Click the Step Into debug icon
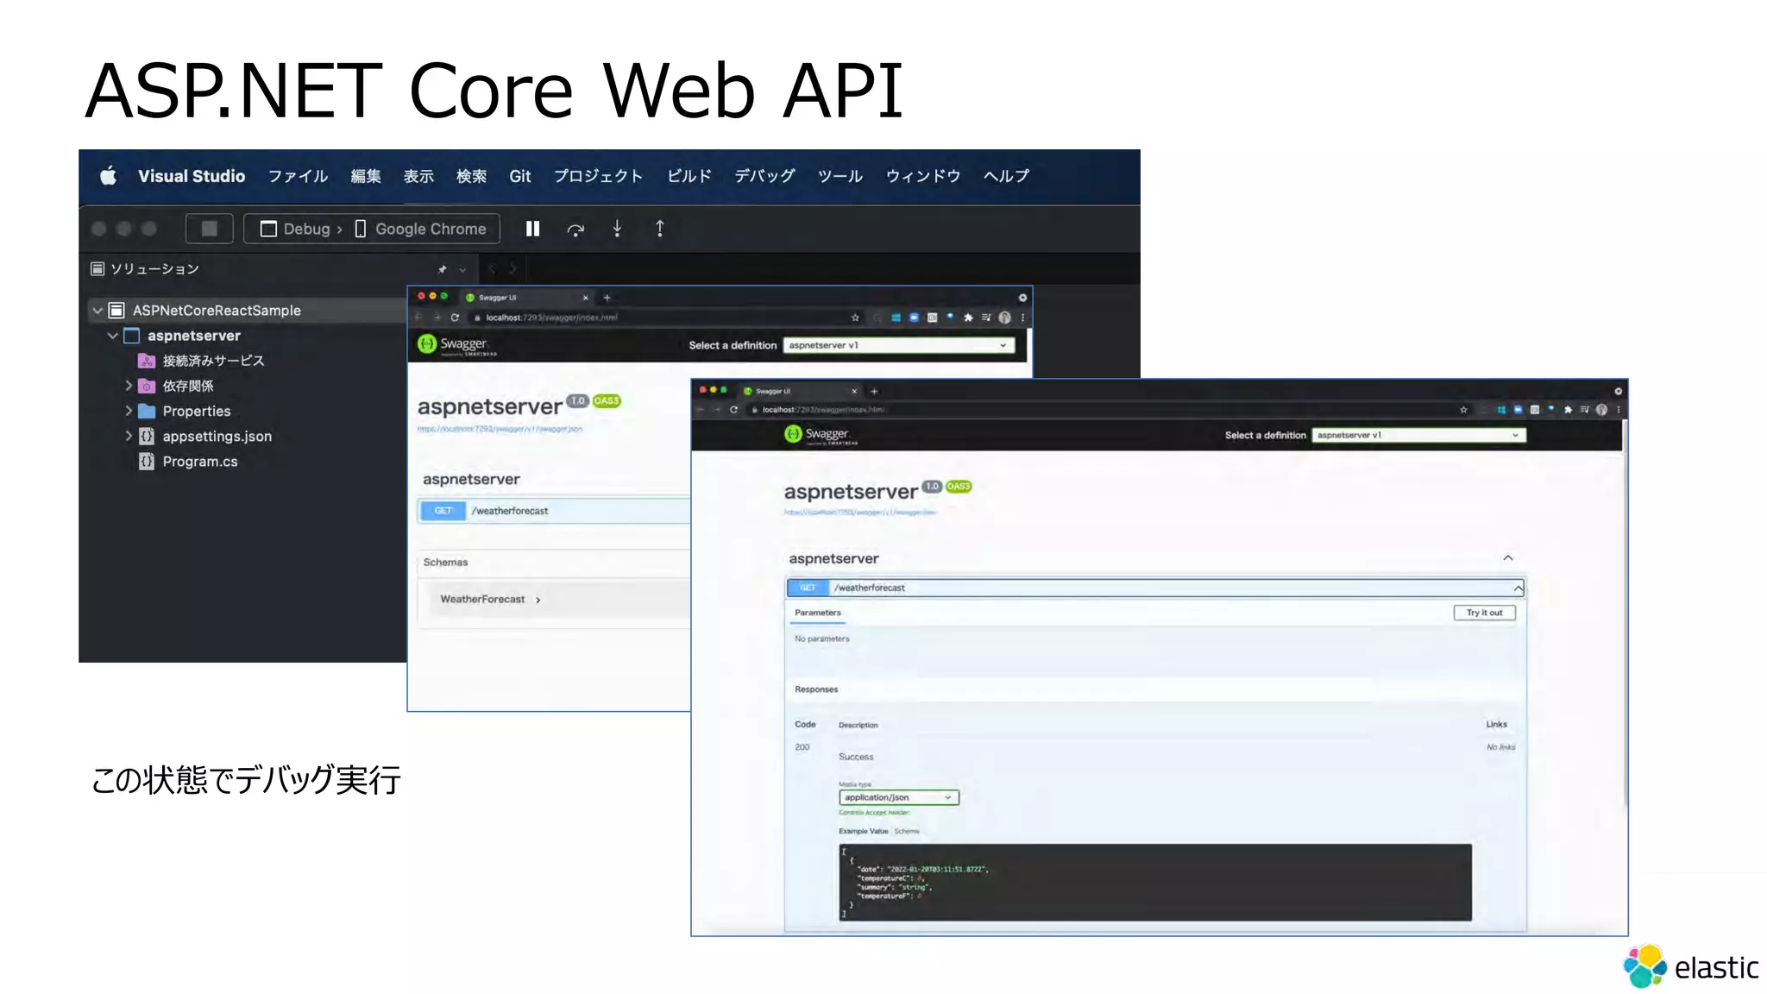1767x994 pixels. pos(617,229)
